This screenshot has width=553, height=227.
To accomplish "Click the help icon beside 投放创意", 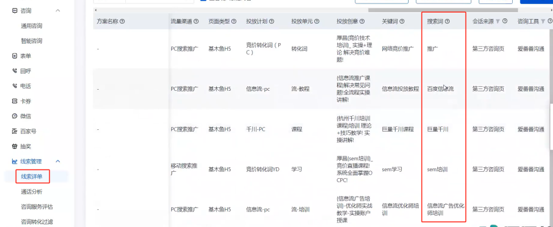I will (x=362, y=21).
